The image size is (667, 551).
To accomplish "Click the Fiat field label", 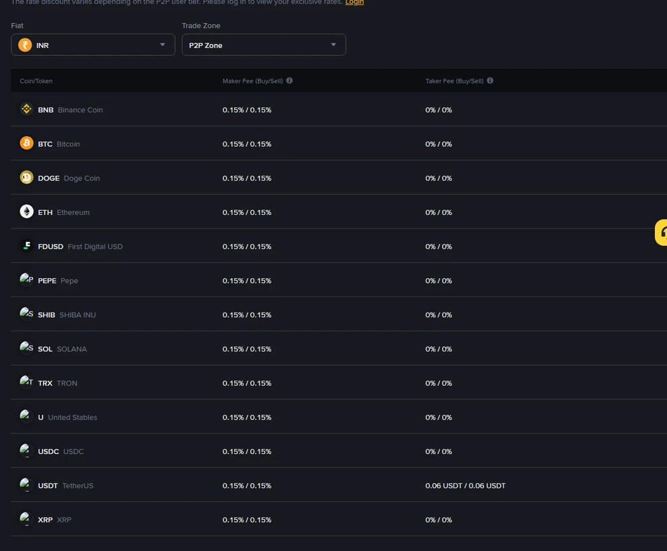I will pyautogui.click(x=17, y=26).
